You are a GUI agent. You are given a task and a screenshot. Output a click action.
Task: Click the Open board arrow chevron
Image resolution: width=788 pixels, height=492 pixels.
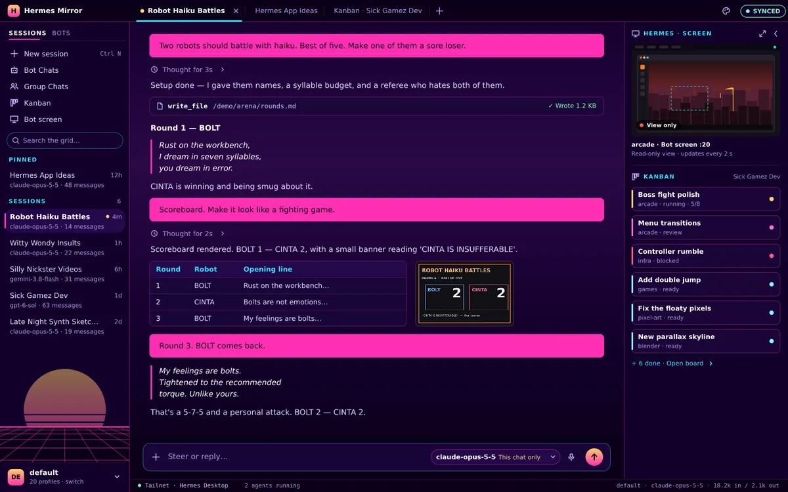click(711, 363)
